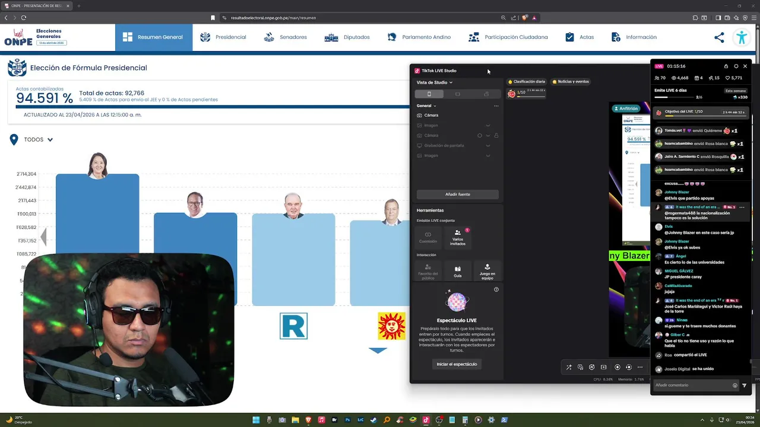
Task: Click the gifts count icon showing 4
Action: (698, 78)
